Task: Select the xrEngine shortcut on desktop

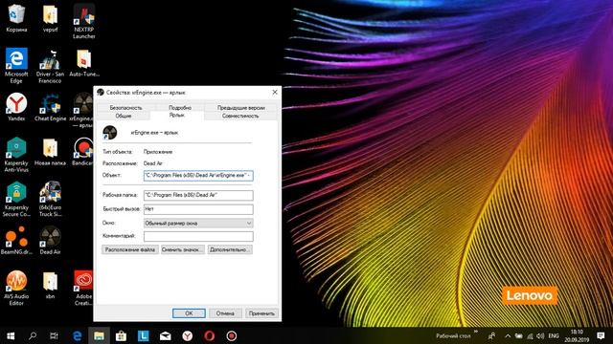Action: (82, 110)
